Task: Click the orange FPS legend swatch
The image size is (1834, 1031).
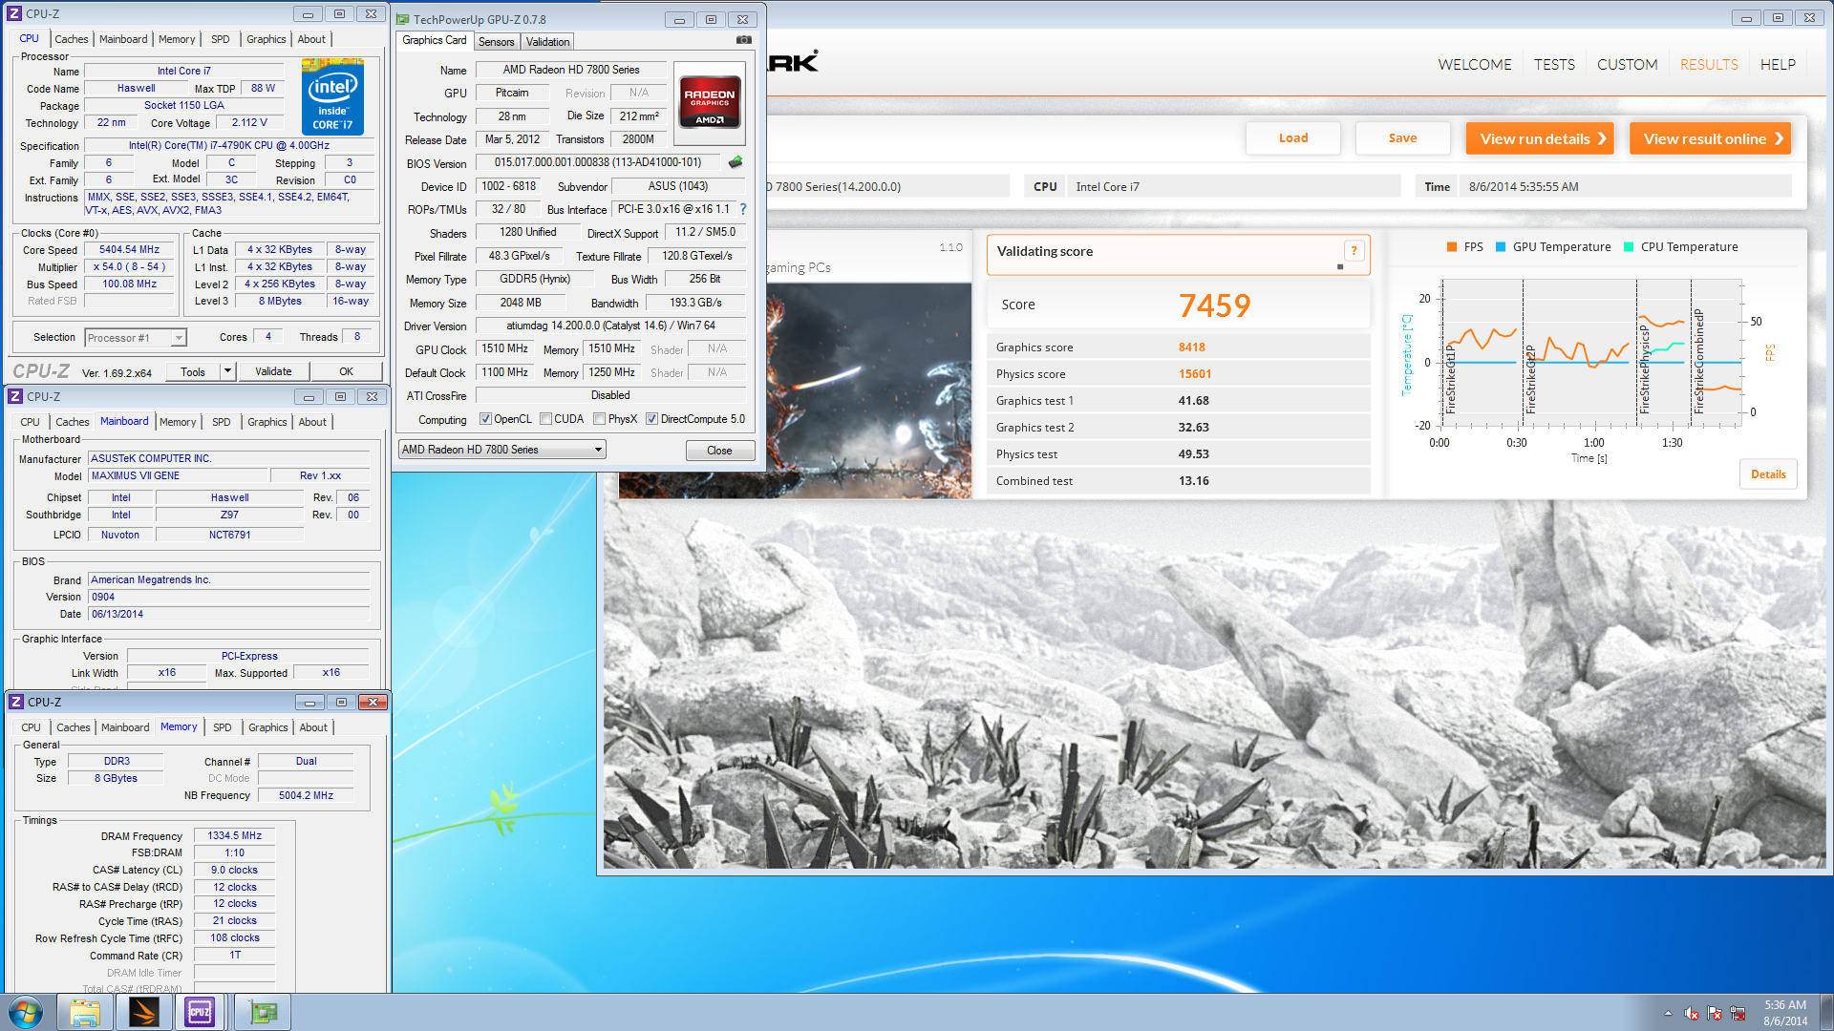Action: pyautogui.click(x=1452, y=246)
